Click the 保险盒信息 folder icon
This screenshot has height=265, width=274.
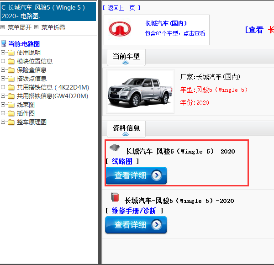pyautogui.click(x=11, y=70)
